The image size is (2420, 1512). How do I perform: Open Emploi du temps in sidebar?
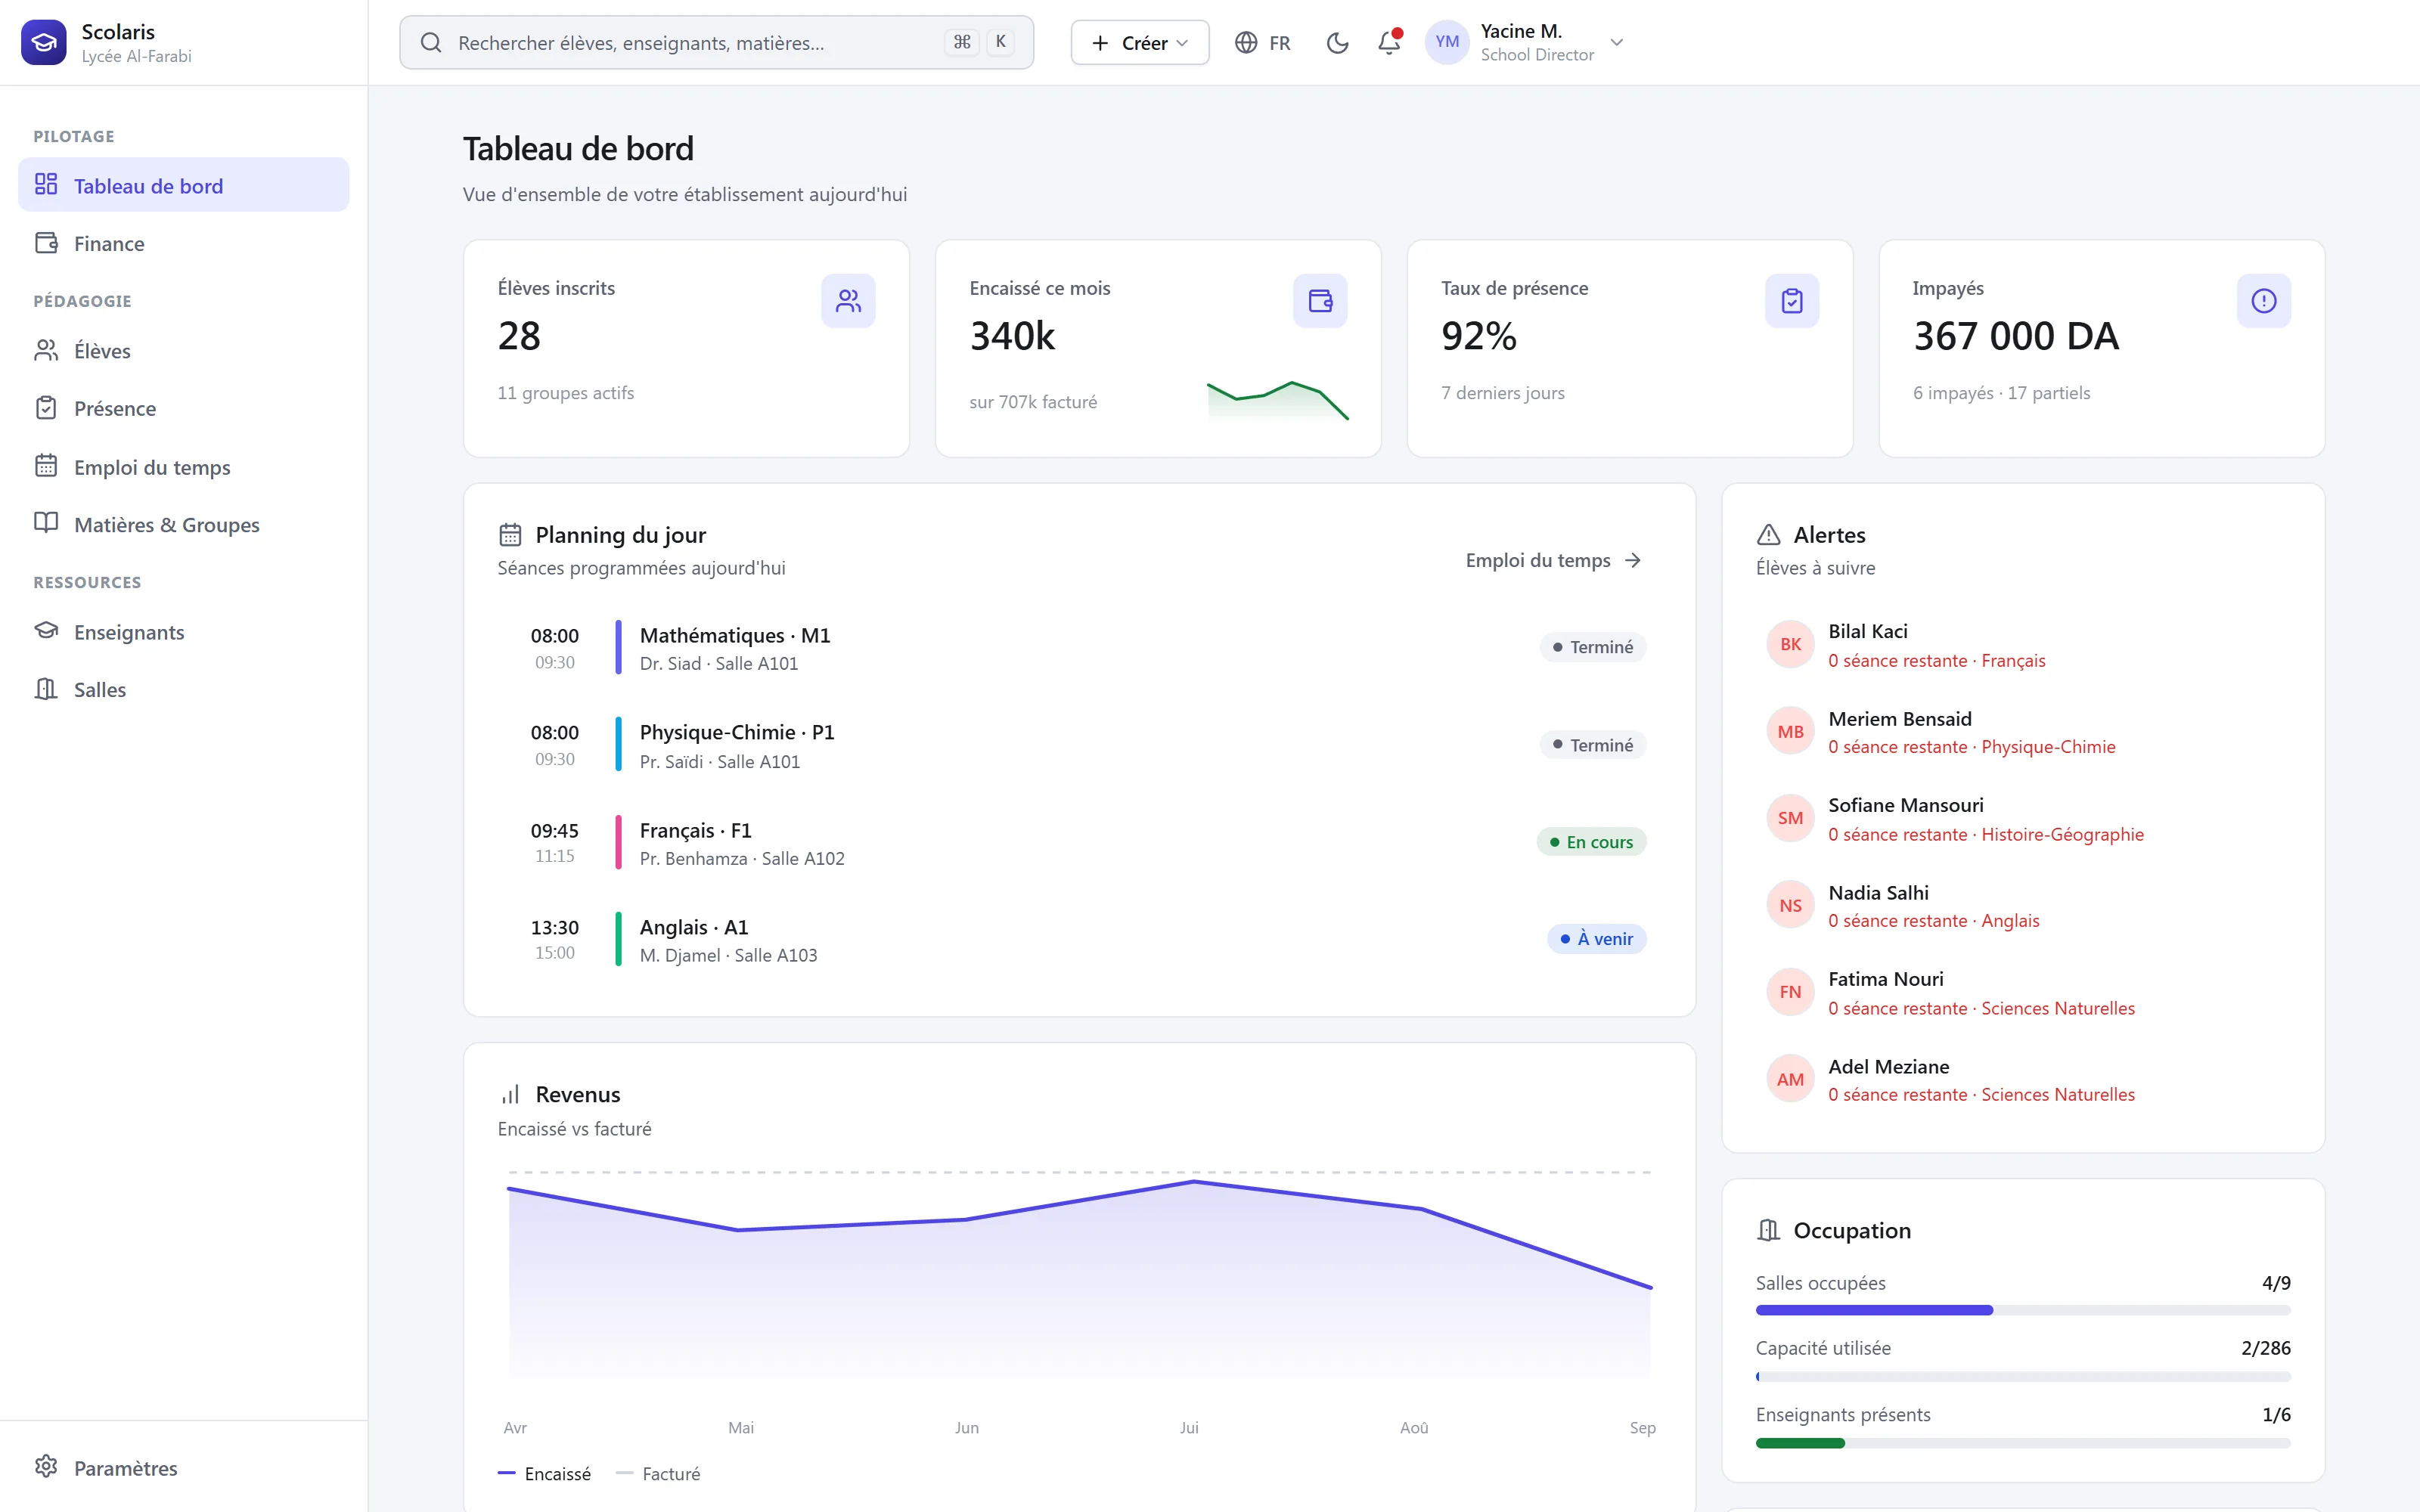pos(184,467)
